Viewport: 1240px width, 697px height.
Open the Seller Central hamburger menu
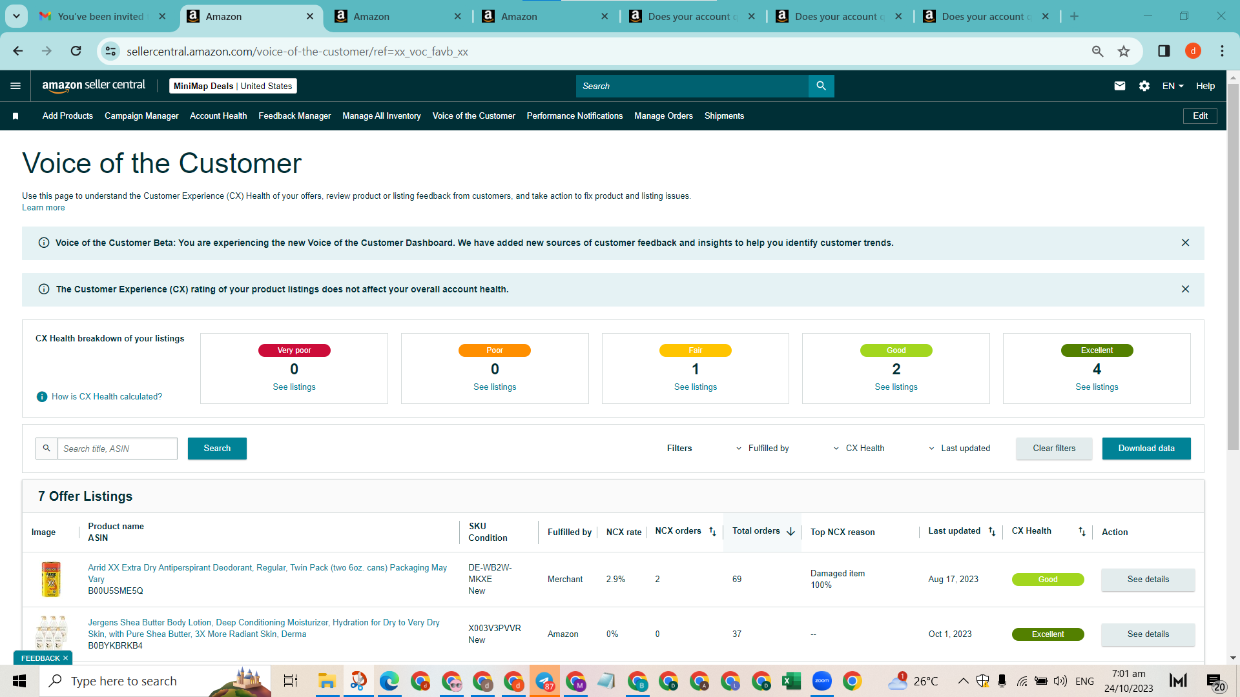pos(15,86)
